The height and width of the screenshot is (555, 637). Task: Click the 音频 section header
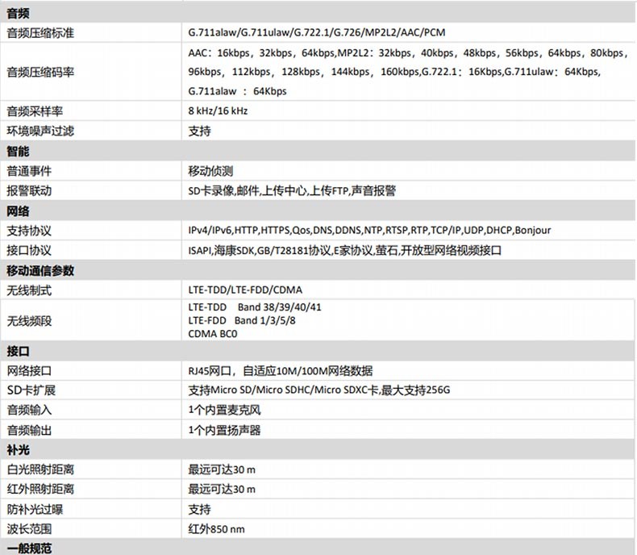(x=18, y=14)
